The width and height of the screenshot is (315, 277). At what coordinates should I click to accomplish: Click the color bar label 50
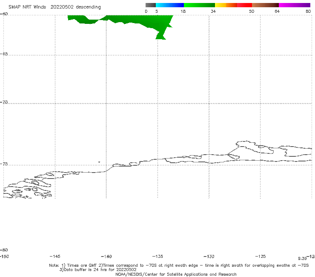[252, 11]
